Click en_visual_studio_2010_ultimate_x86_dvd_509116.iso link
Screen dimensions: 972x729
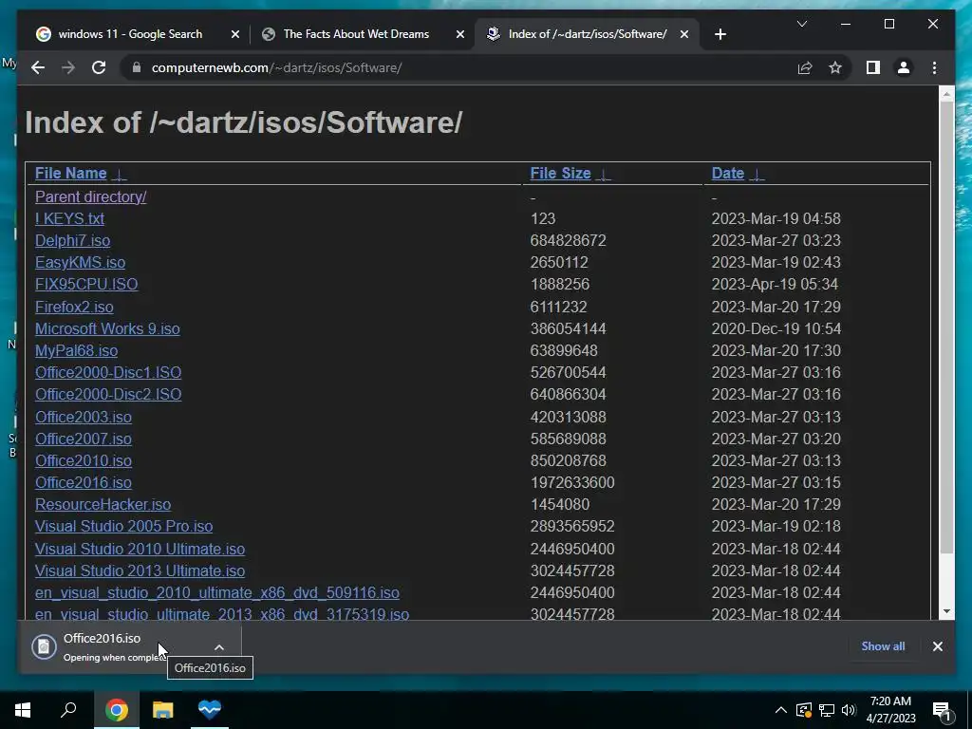217,593
